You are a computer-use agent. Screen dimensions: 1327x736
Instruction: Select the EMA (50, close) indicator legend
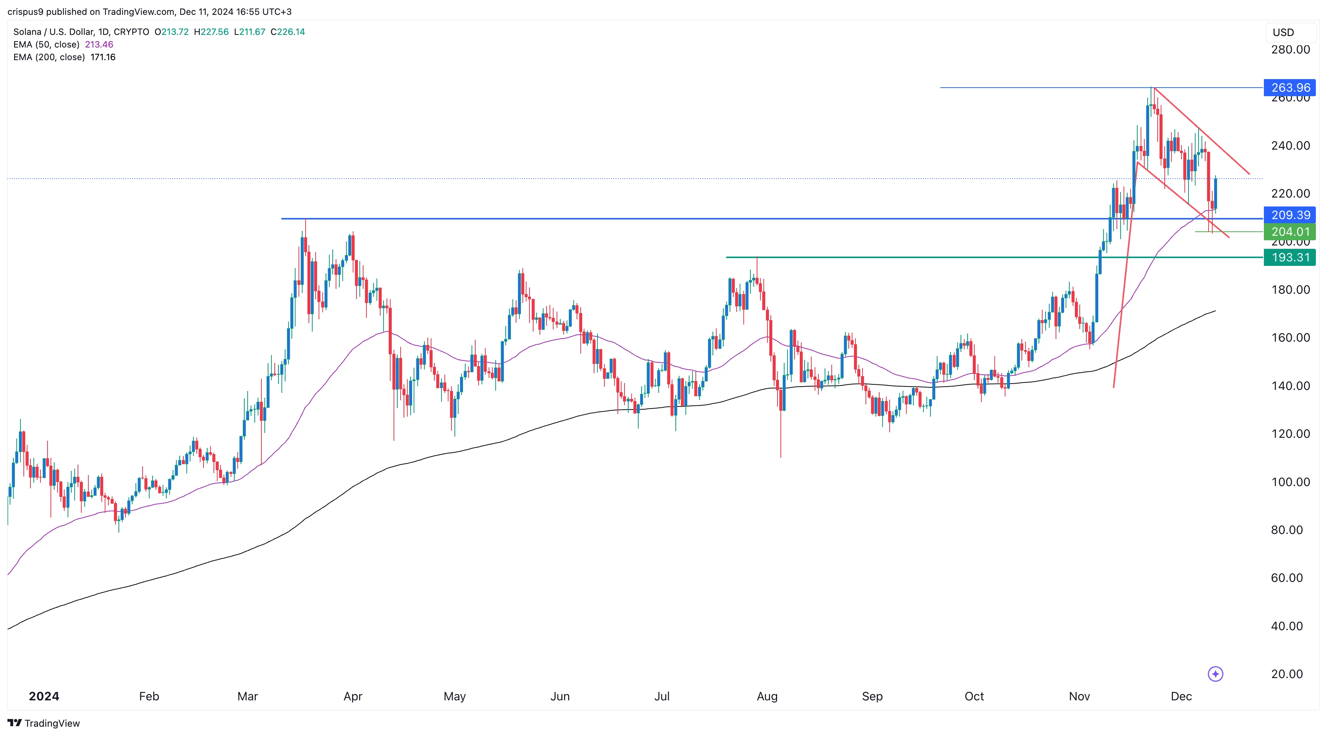(x=46, y=44)
